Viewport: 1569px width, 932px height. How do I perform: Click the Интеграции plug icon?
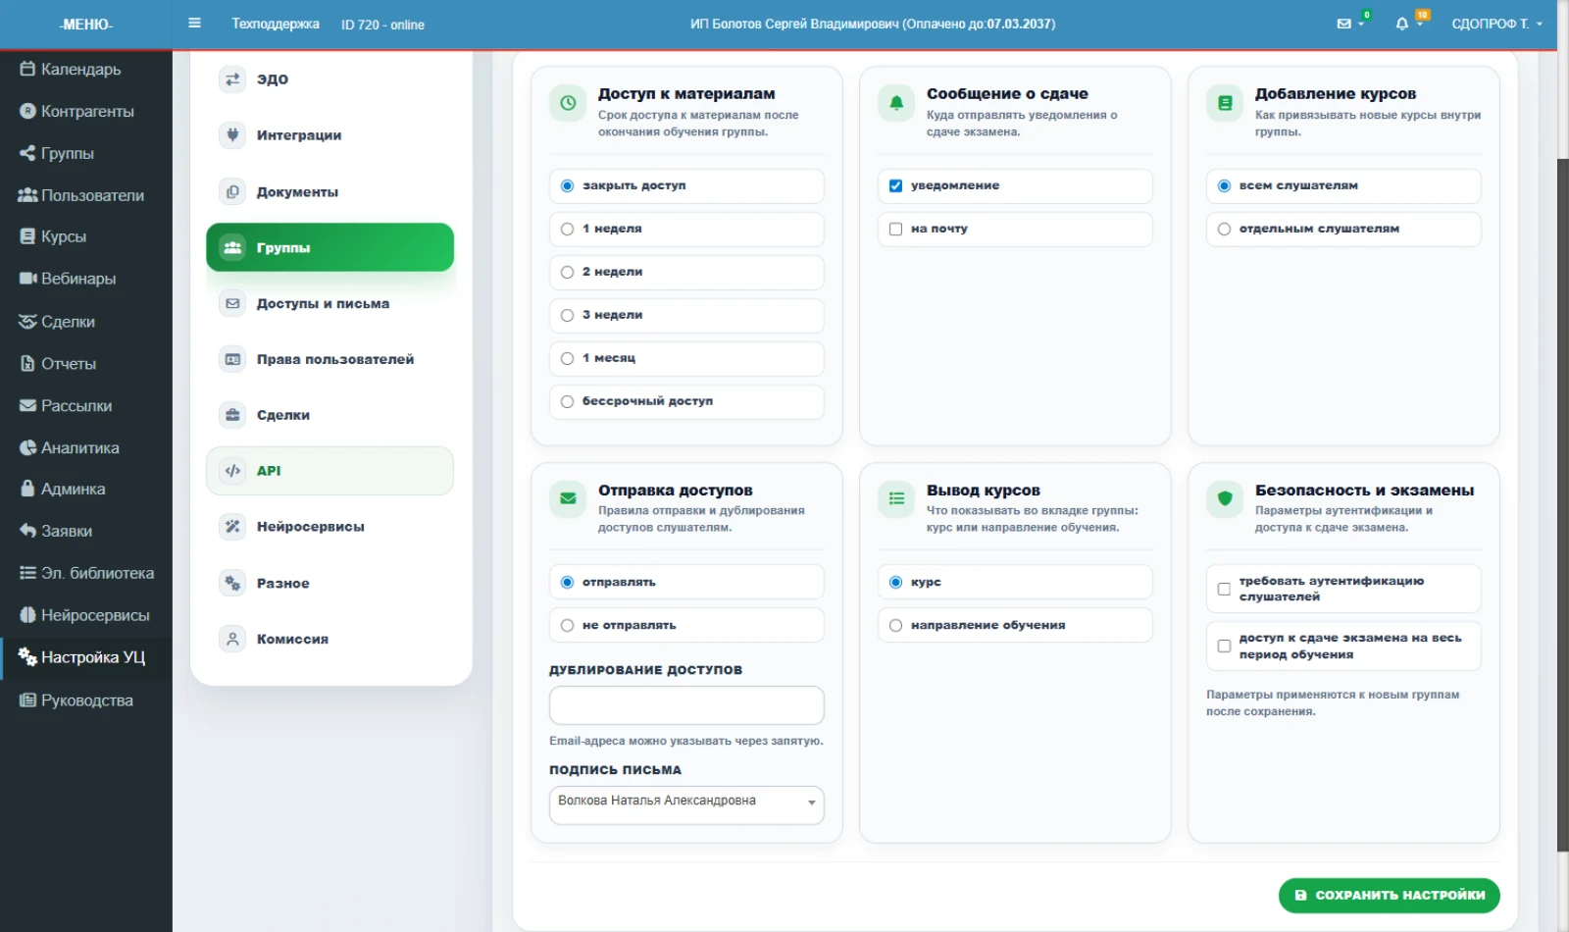click(x=232, y=135)
